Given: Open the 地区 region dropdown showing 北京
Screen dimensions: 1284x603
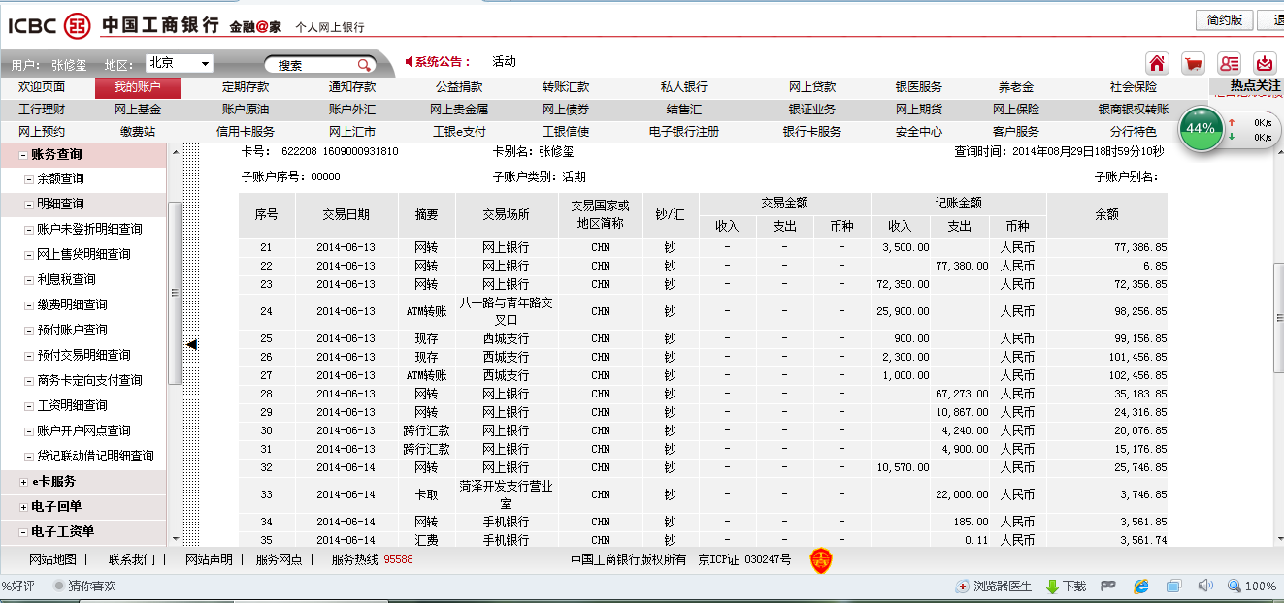Looking at the screenshot, I should 179,63.
